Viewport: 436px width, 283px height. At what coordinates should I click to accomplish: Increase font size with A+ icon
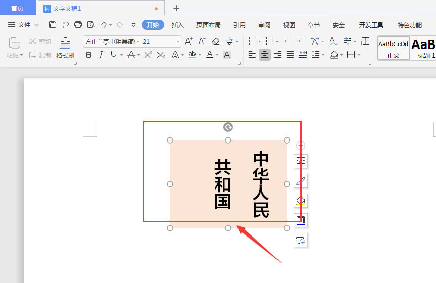tap(189, 41)
